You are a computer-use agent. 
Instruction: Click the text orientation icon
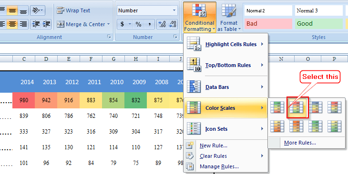[x=38, y=10]
